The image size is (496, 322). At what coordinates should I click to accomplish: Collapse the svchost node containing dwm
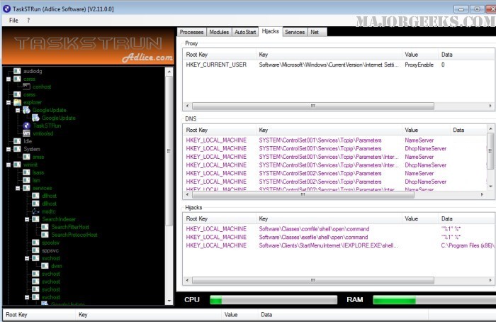point(27,258)
